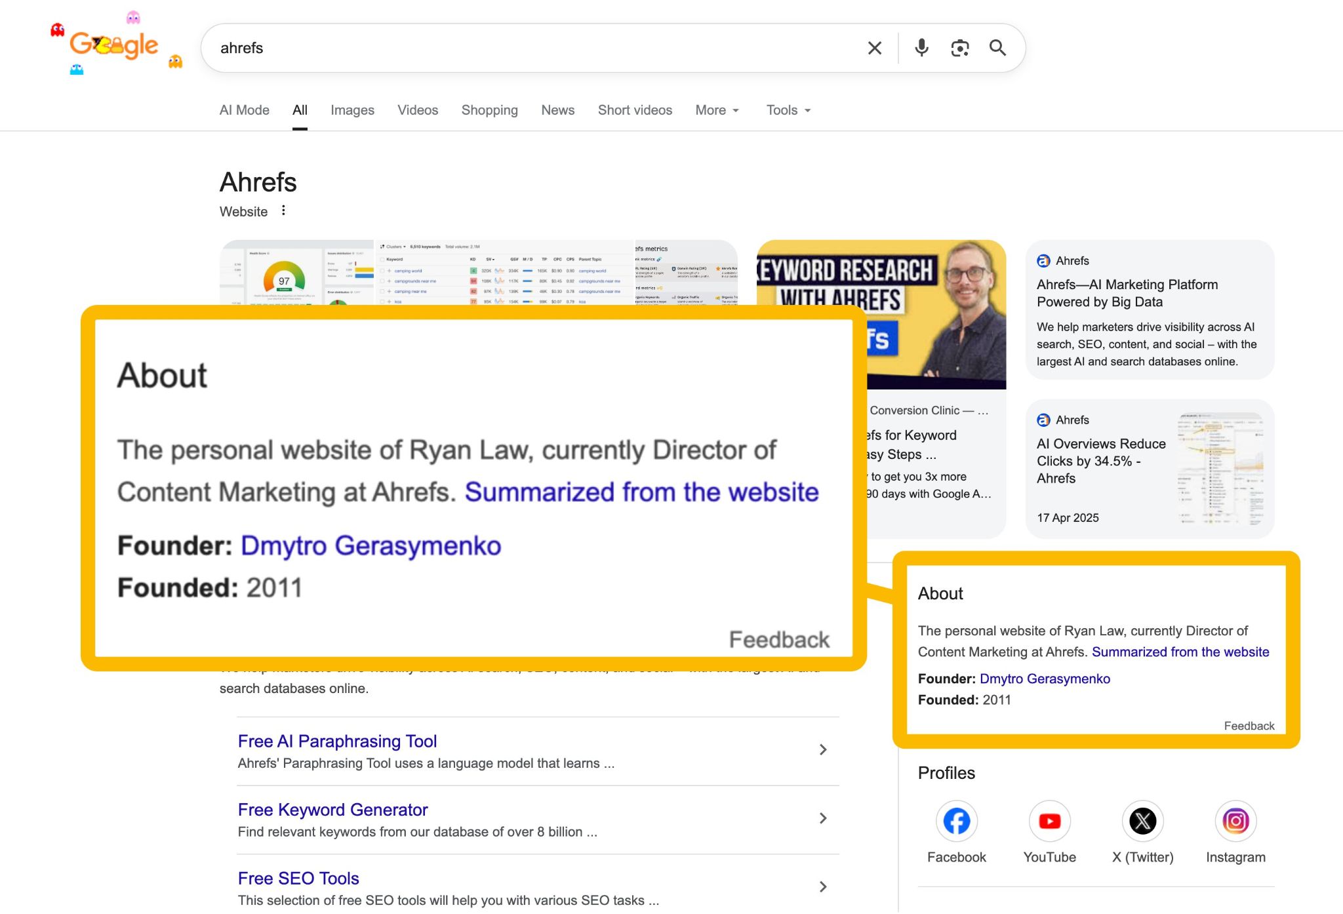The width and height of the screenshot is (1343, 914).
Task: Expand the Free SEO Tools chevron
Action: [823, 886]
